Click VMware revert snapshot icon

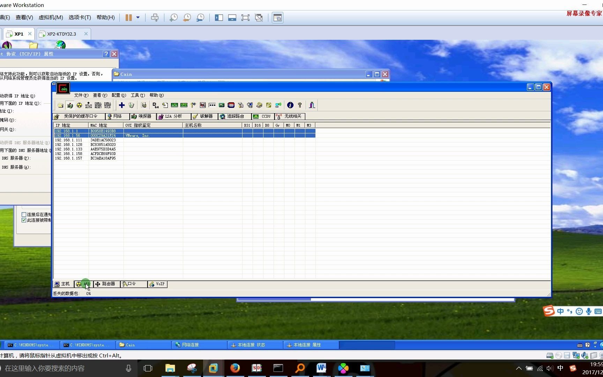coord(187,17)
